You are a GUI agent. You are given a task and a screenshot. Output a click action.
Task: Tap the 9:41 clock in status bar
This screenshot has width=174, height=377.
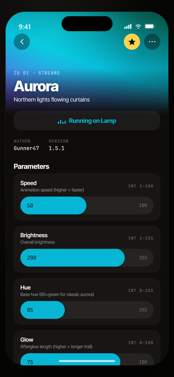tap(24, 27)
